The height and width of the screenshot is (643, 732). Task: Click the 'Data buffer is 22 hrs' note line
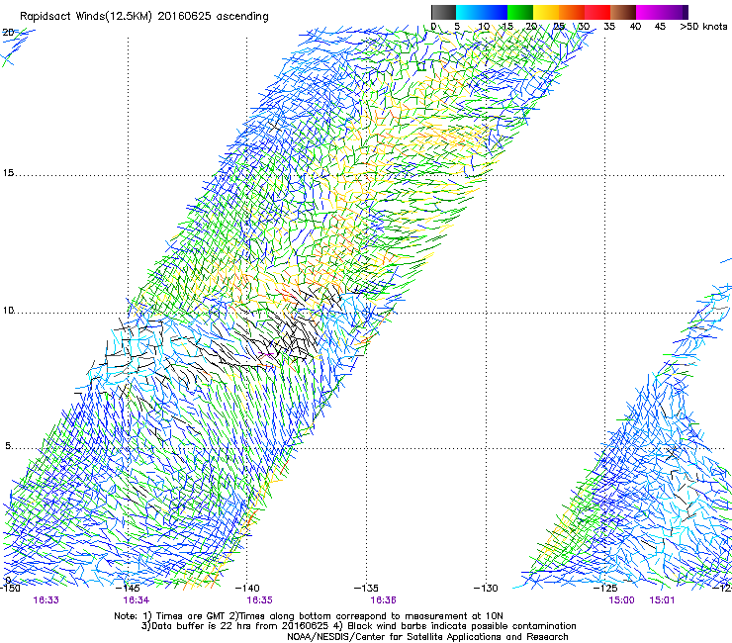pyautogui.click(x=358, y=626)
